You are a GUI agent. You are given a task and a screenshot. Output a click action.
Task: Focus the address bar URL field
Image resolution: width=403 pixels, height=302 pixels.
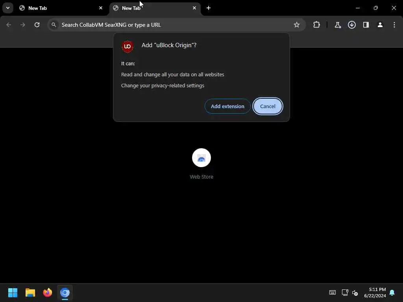tap(176, 25)
